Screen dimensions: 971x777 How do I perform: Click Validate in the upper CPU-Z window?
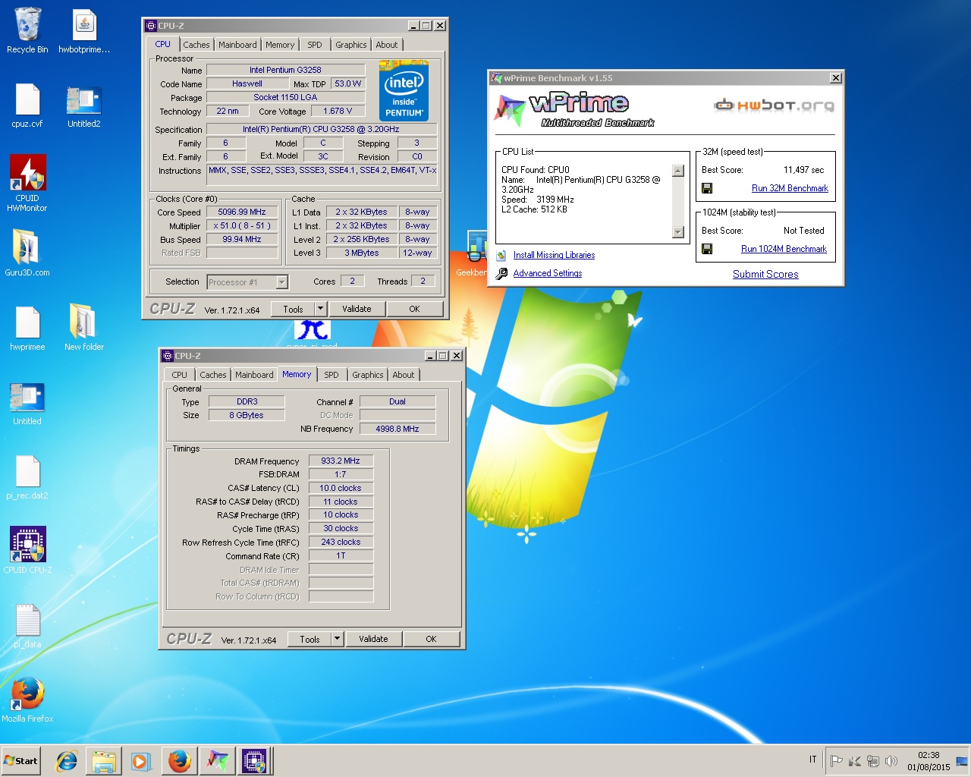coord(357,309)
